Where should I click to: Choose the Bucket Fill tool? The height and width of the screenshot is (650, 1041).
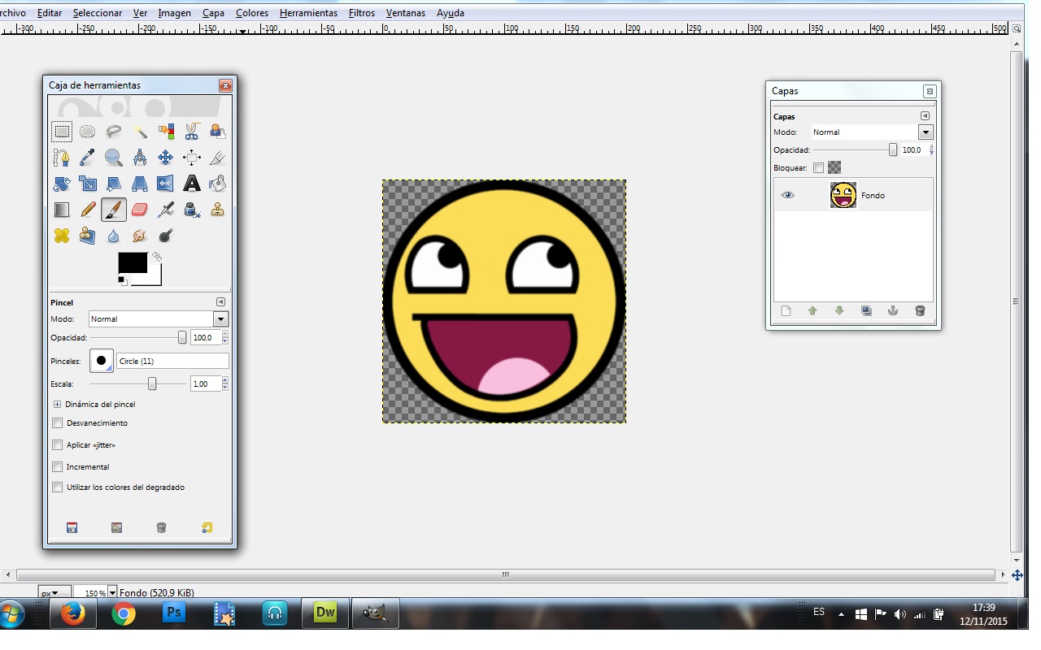click(x=217, y=184)
